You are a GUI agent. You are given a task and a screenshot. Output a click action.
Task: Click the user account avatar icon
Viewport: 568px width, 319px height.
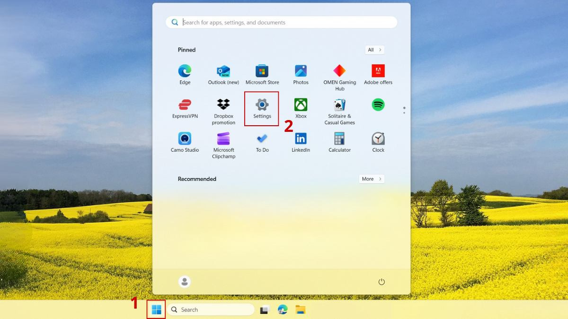[185, 282]
